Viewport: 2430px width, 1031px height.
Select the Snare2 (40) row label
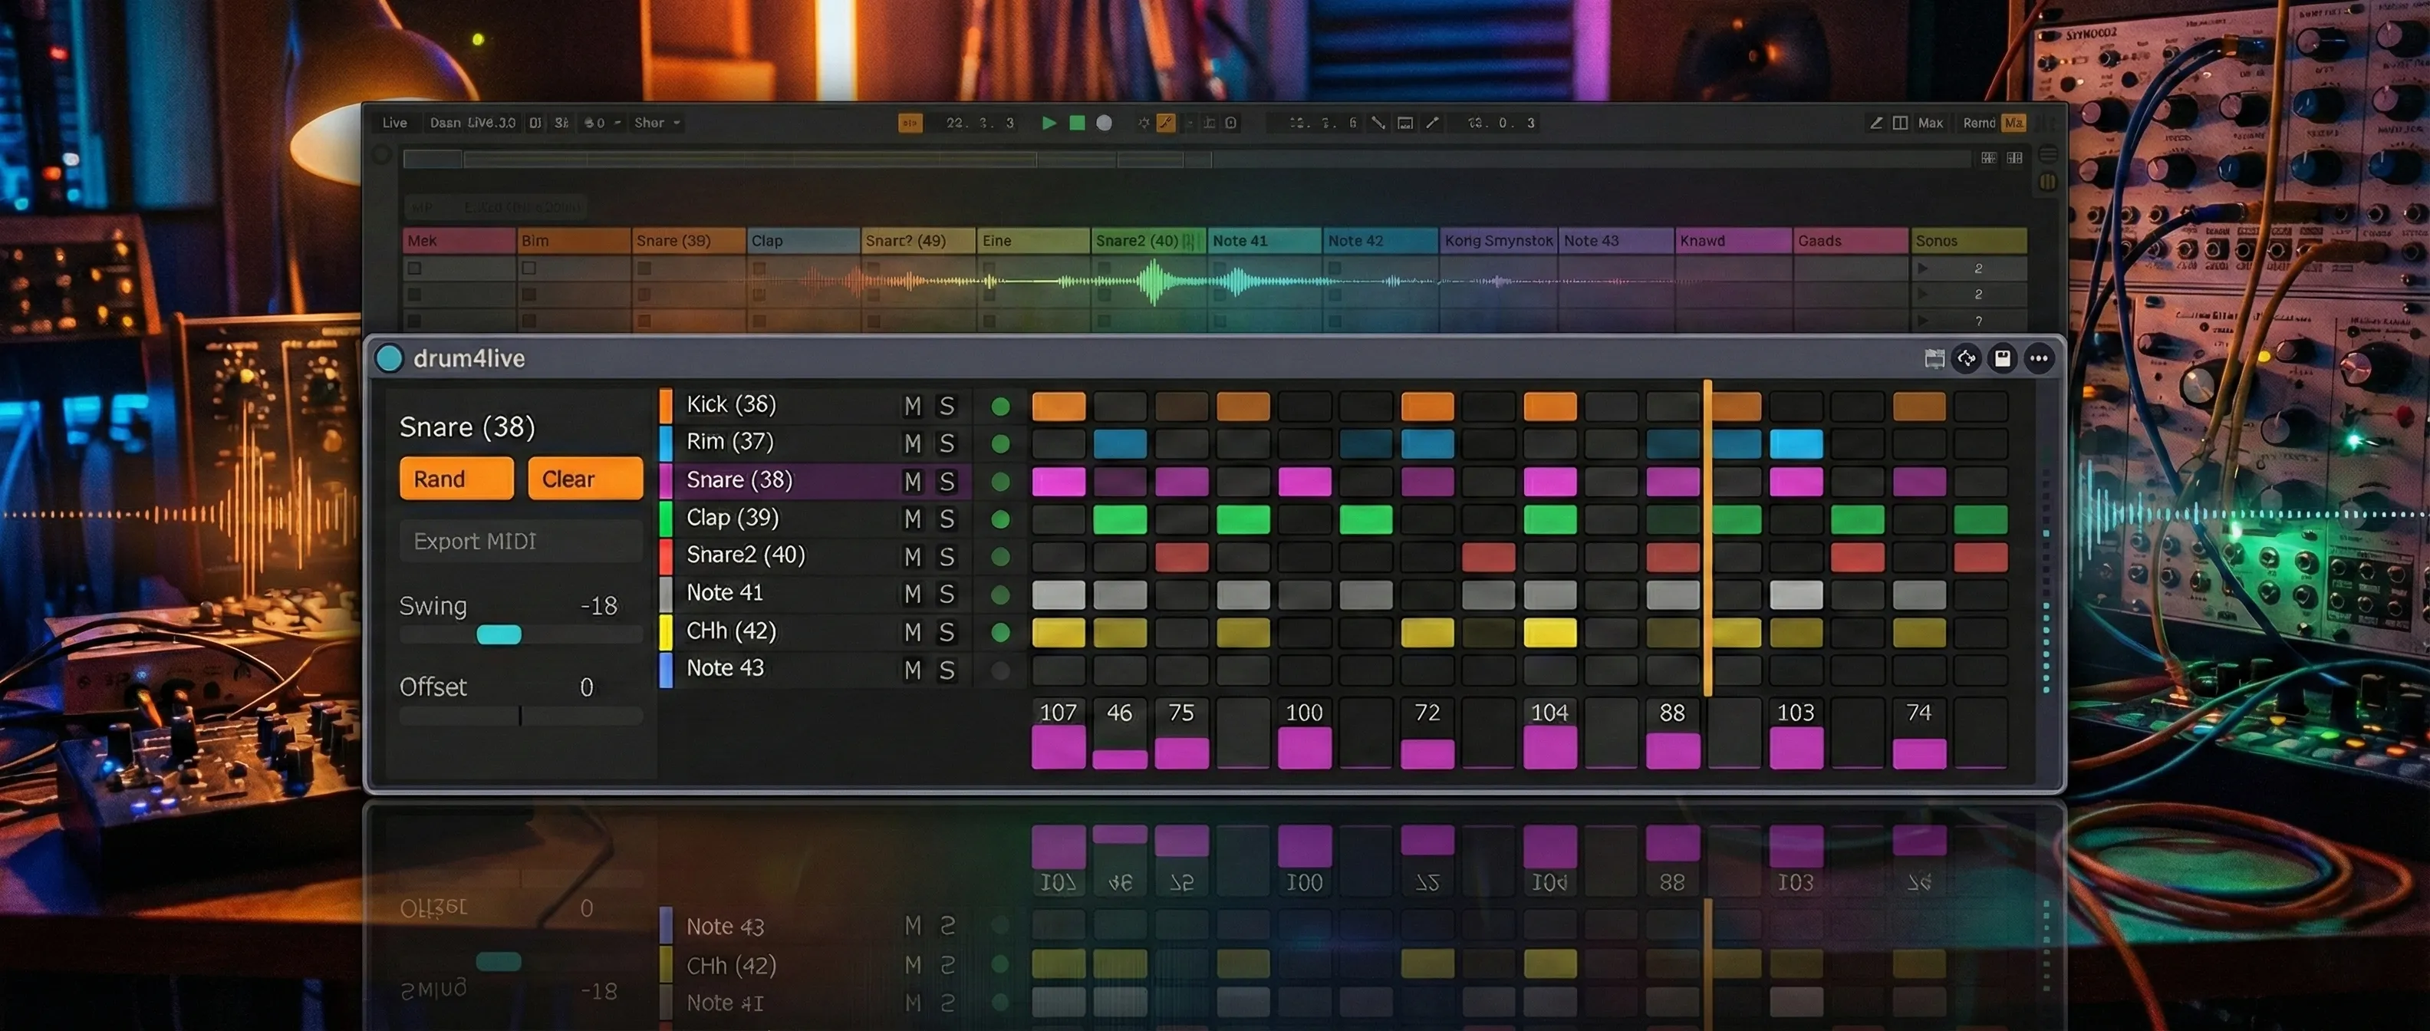746,555
